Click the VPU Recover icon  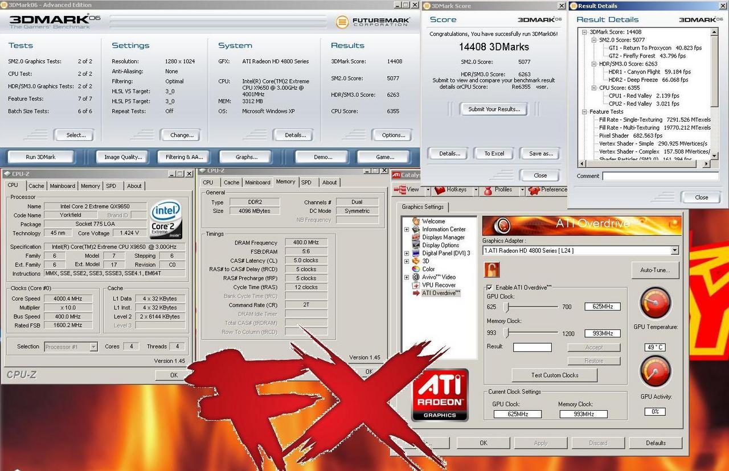416,285
